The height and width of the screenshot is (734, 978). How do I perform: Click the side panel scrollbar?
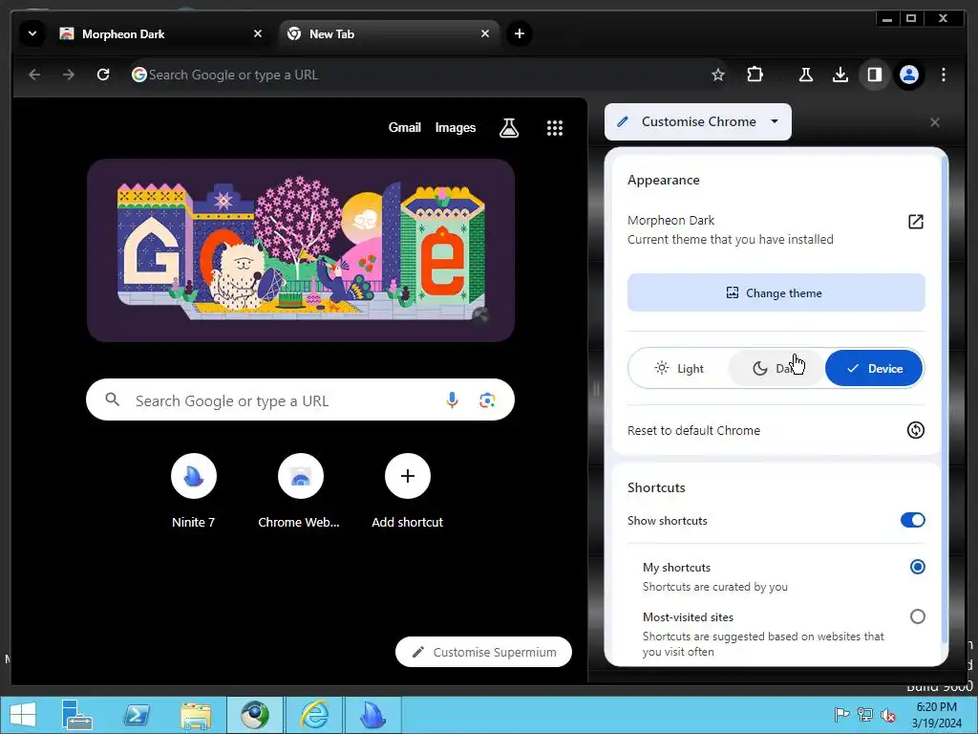(946, 399)
